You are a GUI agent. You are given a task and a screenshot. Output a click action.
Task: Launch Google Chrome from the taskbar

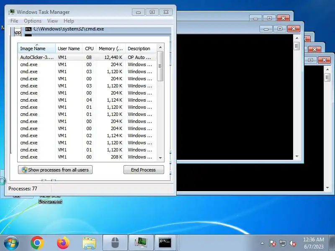[37, 243]
